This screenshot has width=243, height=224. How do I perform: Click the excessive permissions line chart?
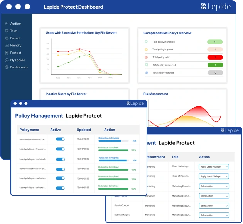click(x=84, y=58)
